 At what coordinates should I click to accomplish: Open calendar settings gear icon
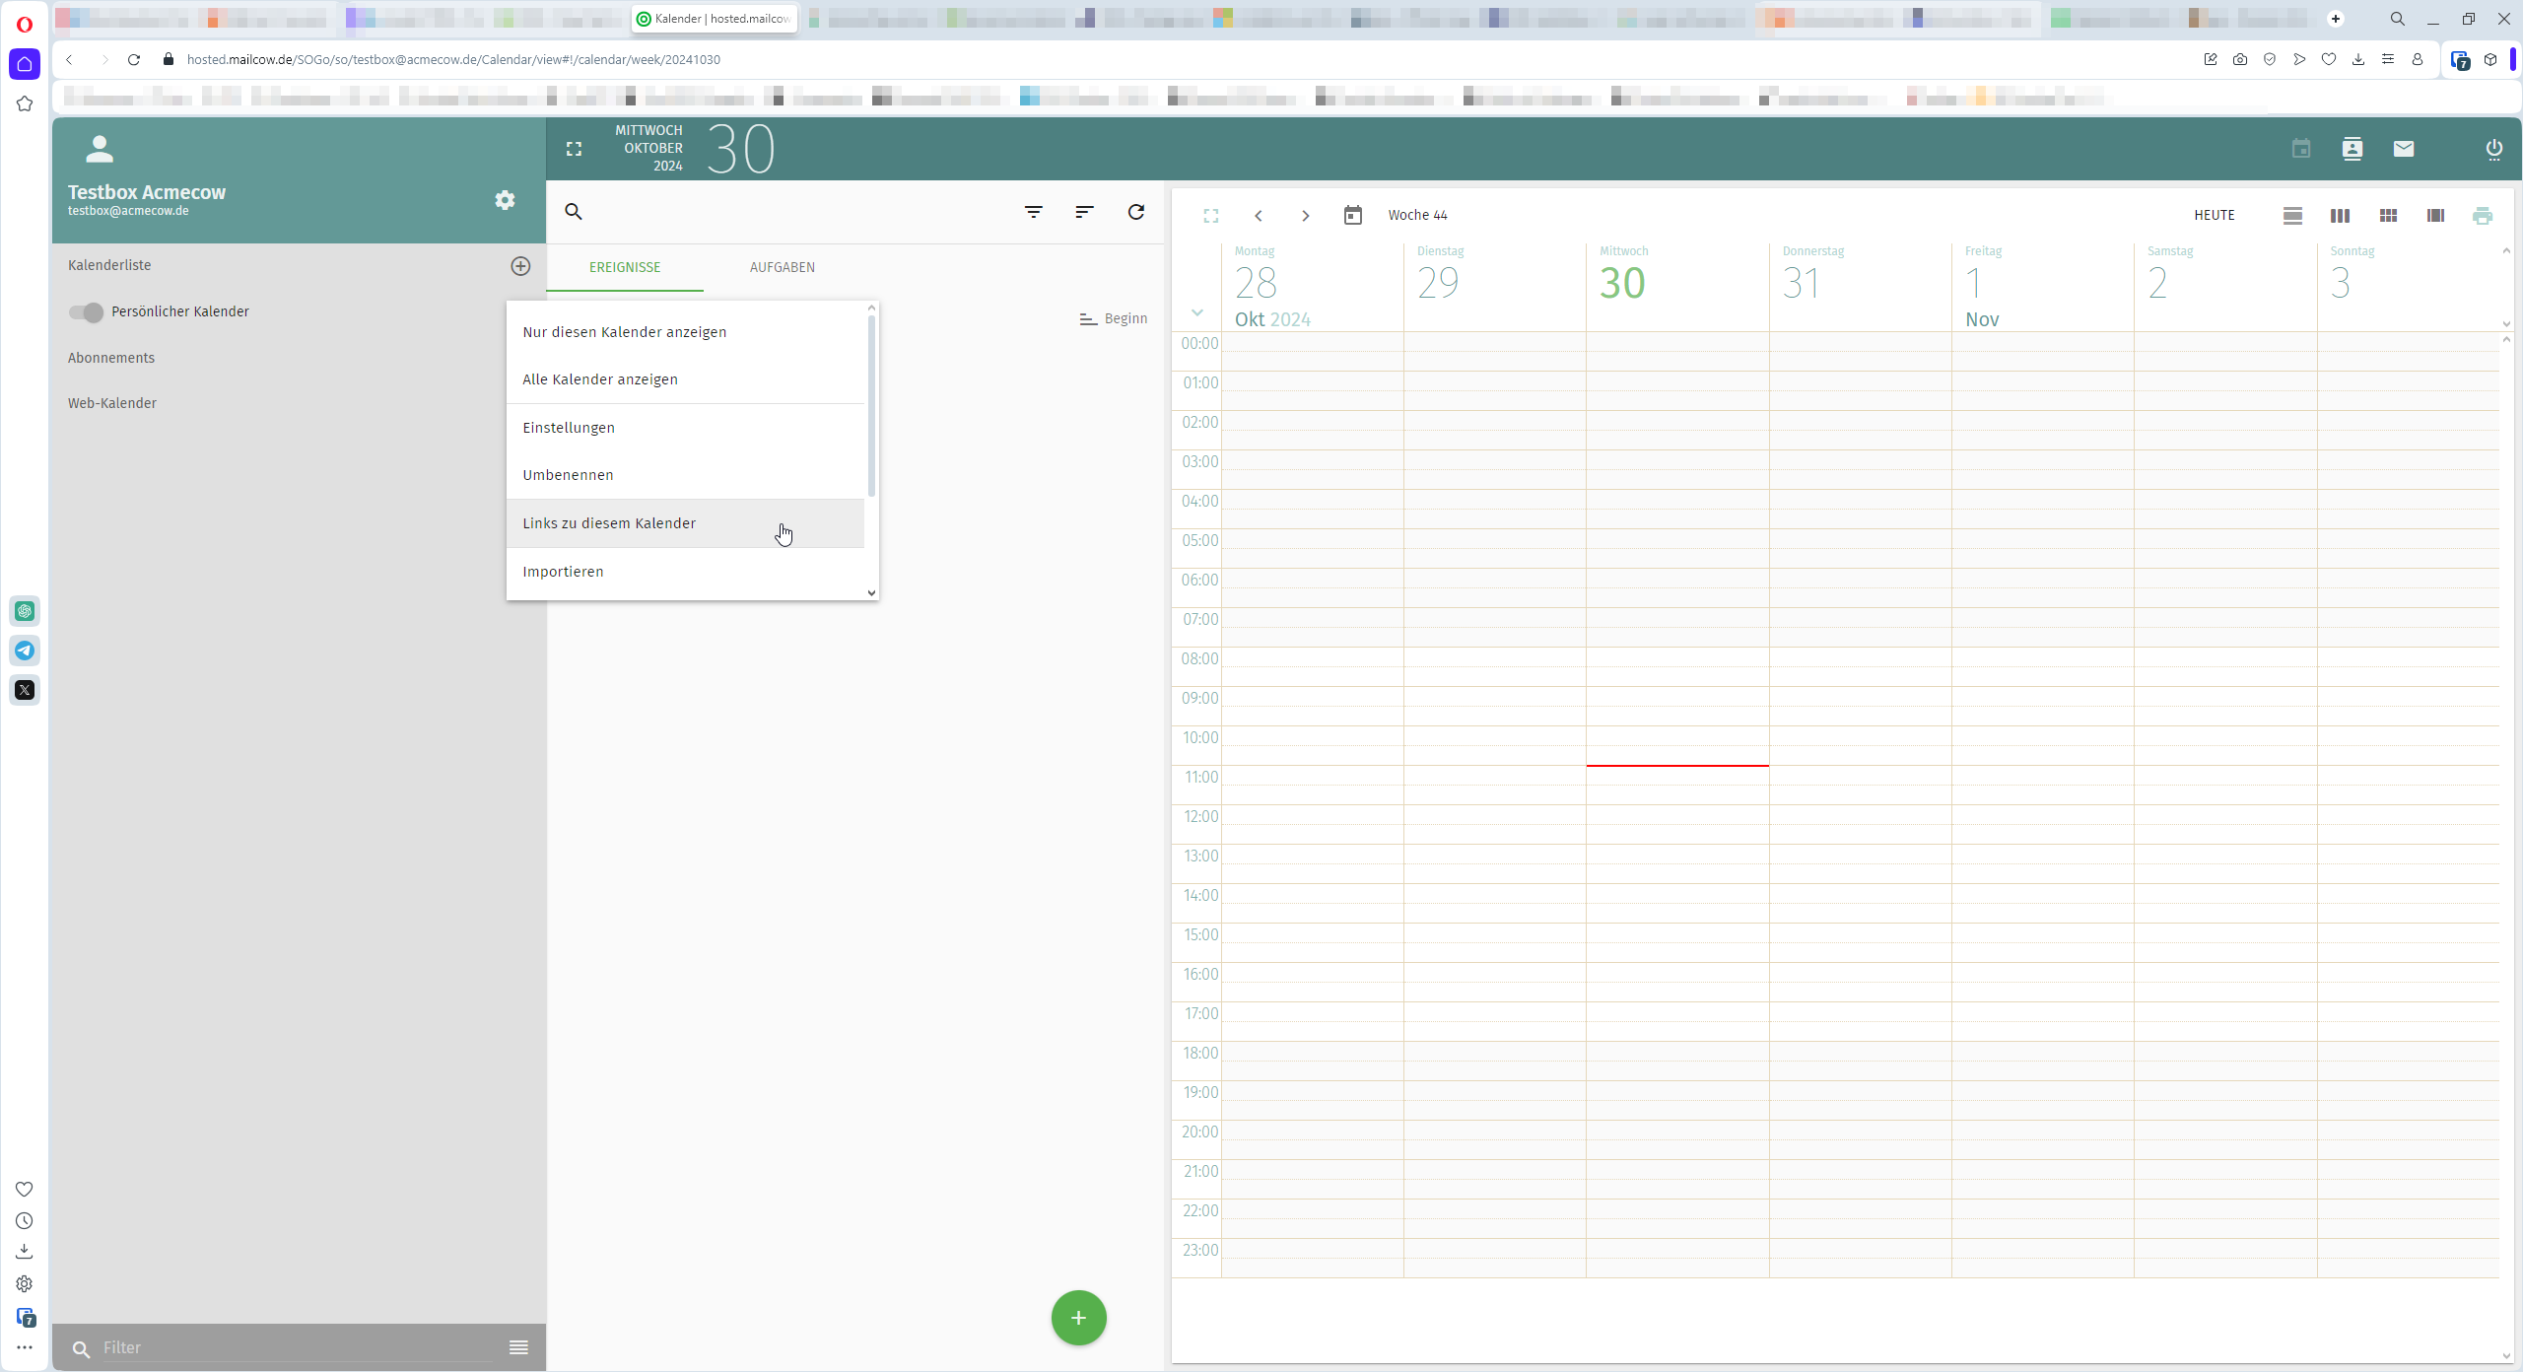click(x=505, y=200)
